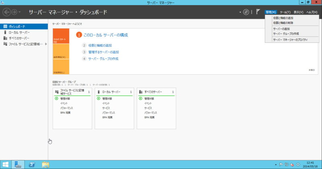
Task: Click イベント in すべてのサーバー tile
Action: coord(148,103)
